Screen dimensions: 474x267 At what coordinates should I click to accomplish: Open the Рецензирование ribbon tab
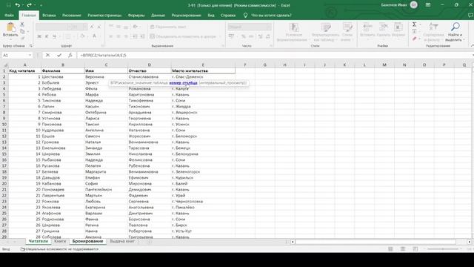pos(186,15)
